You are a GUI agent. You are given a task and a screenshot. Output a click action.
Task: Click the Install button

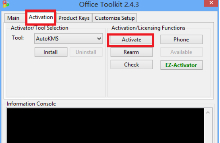(x=51, y=52)
